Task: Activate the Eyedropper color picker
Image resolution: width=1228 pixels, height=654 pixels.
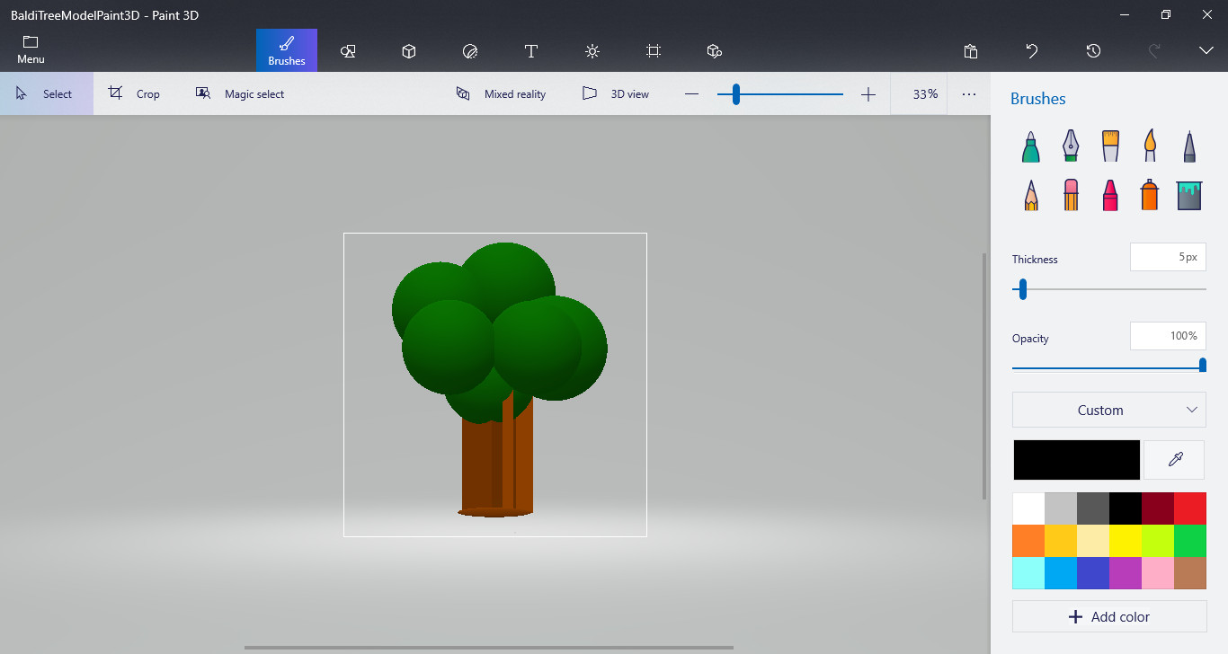Action: point(1174,459)
